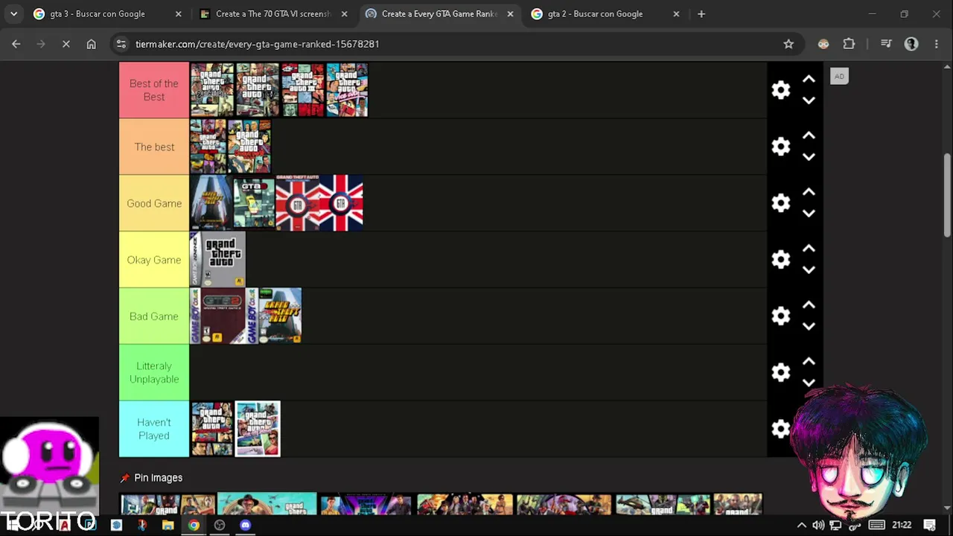The height and width of the screenshot is (536, 953).
Task: Open the volume control in system tray
Action: [x=818, y=526]
